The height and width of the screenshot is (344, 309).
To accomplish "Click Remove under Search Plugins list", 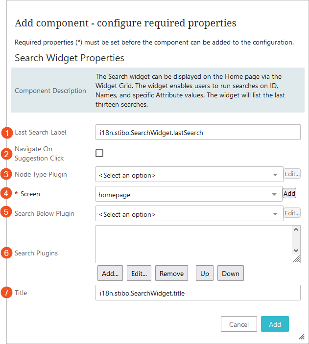I will point(171,274).
